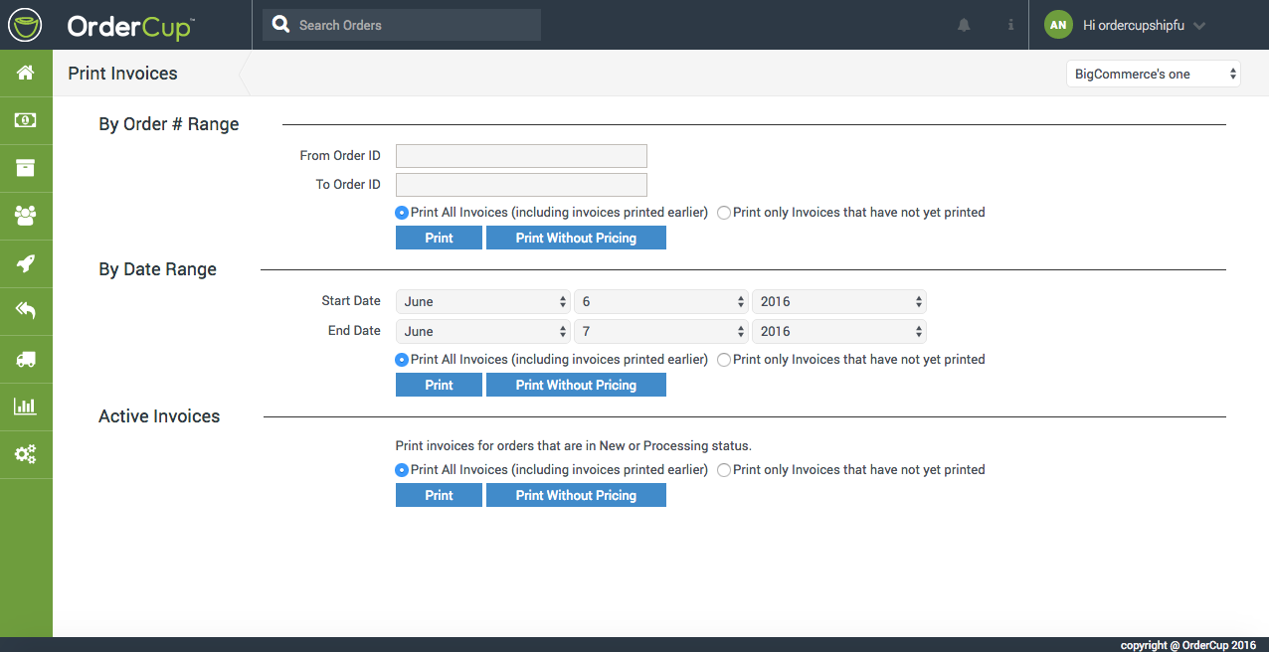Open the rocket sidebar icon
The image size is (1269, 652).
(26, 263)
